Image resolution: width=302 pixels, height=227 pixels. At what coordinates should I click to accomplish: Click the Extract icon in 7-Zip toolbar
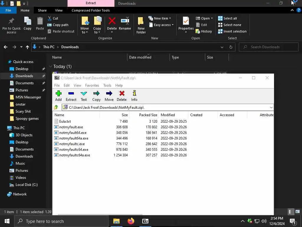pyautogui.click(x=71, y=96)
